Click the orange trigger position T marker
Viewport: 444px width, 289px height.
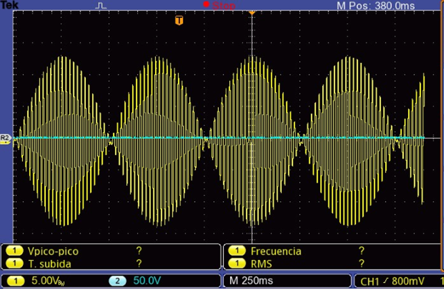pos(179,20)
